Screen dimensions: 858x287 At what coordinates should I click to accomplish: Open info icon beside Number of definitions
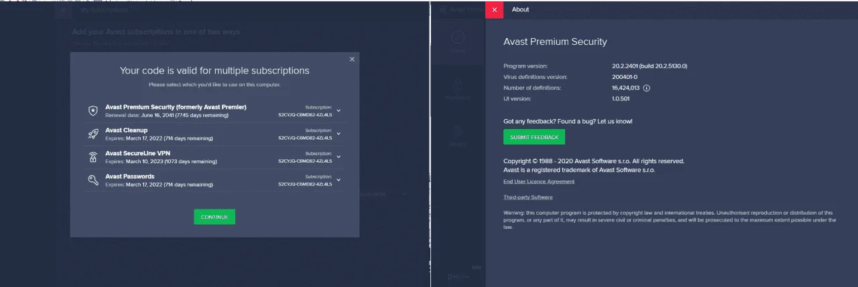pos(647,88)
